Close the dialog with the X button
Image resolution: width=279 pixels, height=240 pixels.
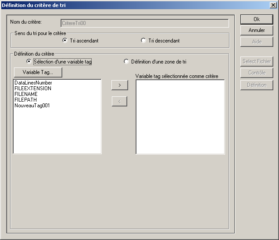click(x=272, y=5)
